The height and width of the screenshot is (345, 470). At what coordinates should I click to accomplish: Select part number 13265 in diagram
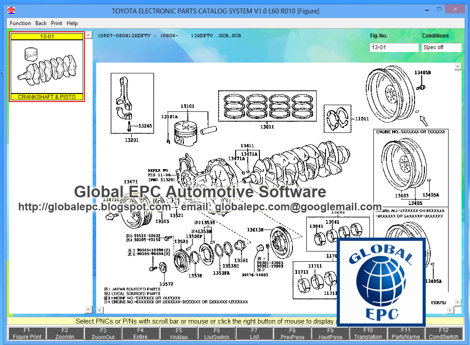[x=145, y=126]
